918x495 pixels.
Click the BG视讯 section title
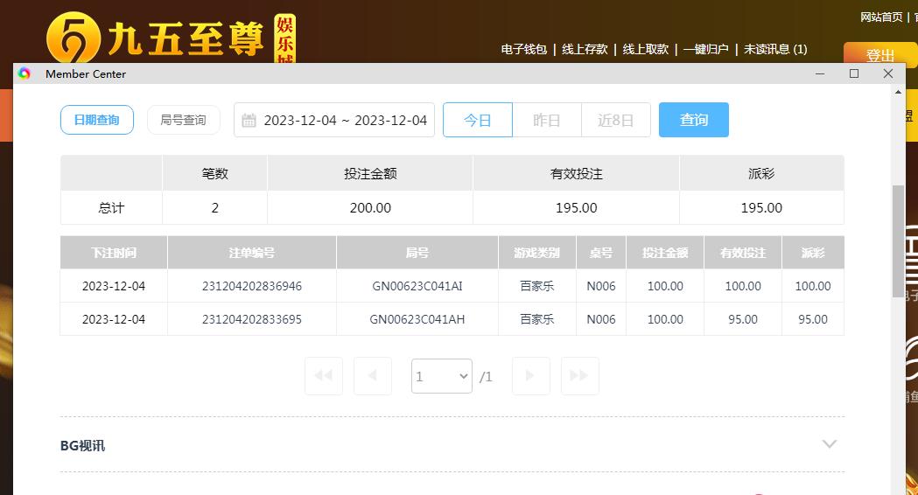[82, 445]
